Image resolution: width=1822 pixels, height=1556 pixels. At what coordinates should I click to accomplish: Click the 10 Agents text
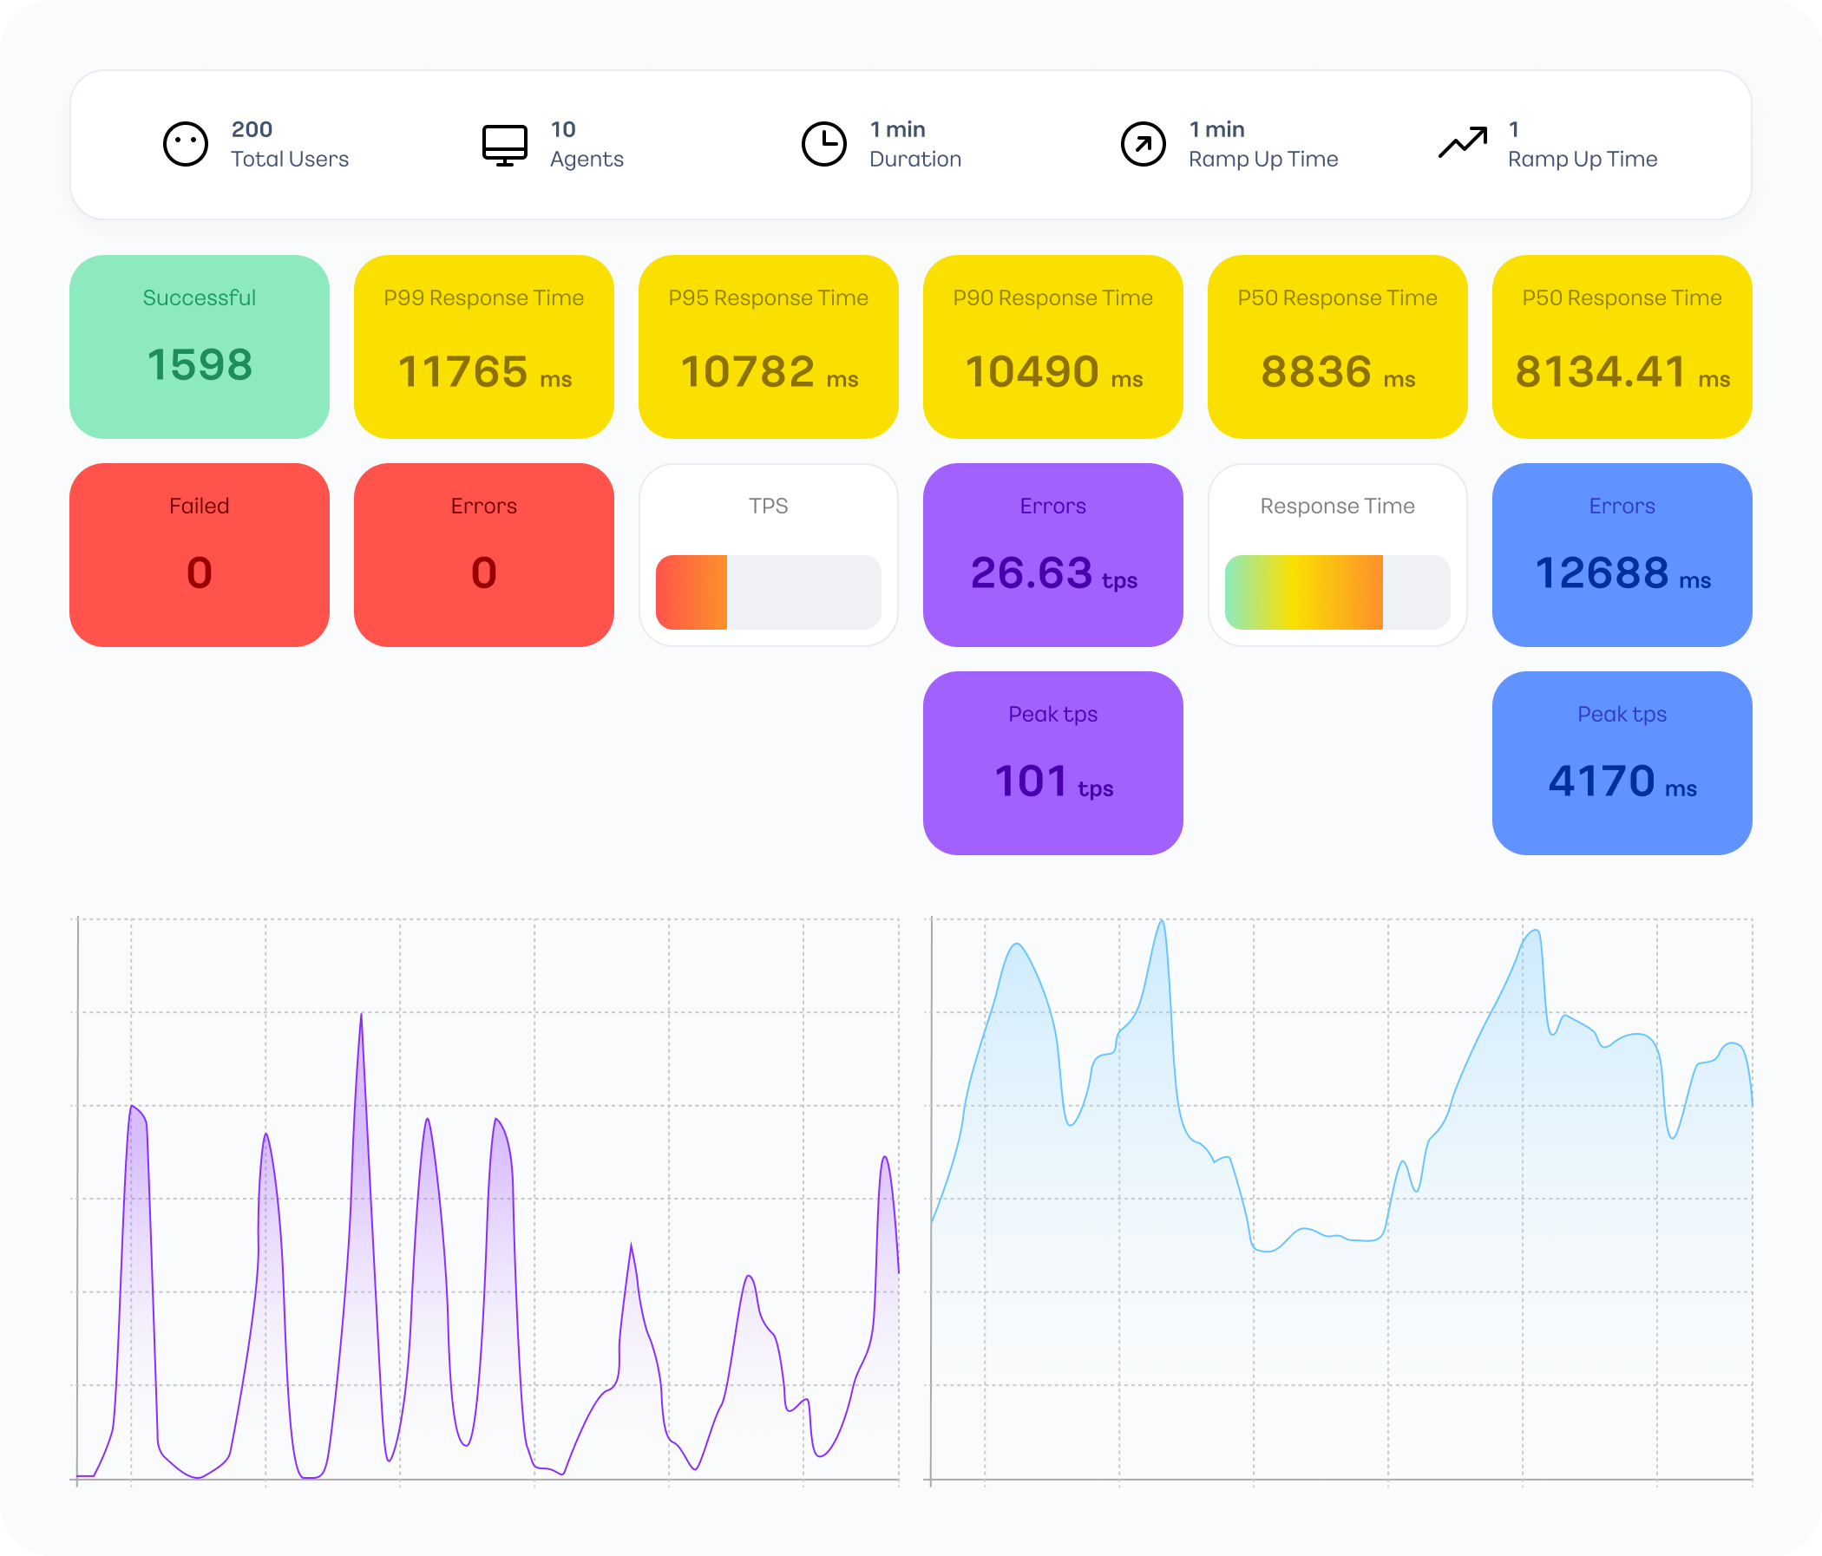pos(587,144)
